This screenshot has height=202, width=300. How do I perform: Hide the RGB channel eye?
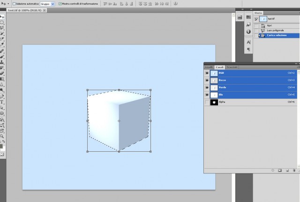207,73
